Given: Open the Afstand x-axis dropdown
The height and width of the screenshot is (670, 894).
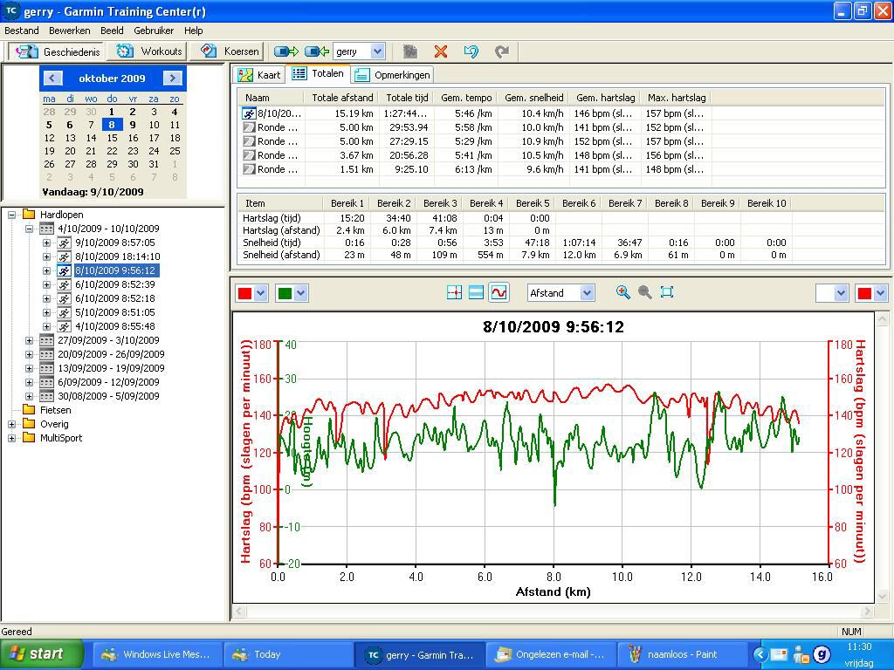Looking at the screenshot, I should [x=587, y=293].
